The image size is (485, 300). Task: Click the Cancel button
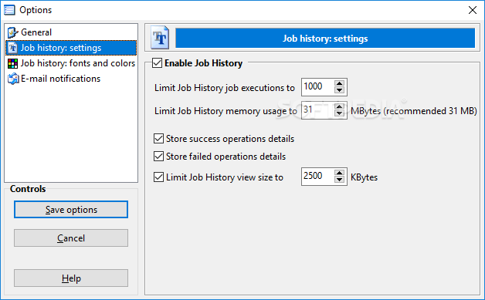pyautogui.click(x=71, y=238)
